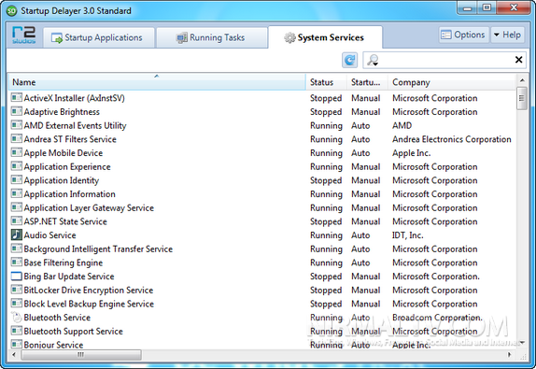Click the refresh services icon
Image resolution: width=536 pixels, height=369 pixels.
point(349,60)
